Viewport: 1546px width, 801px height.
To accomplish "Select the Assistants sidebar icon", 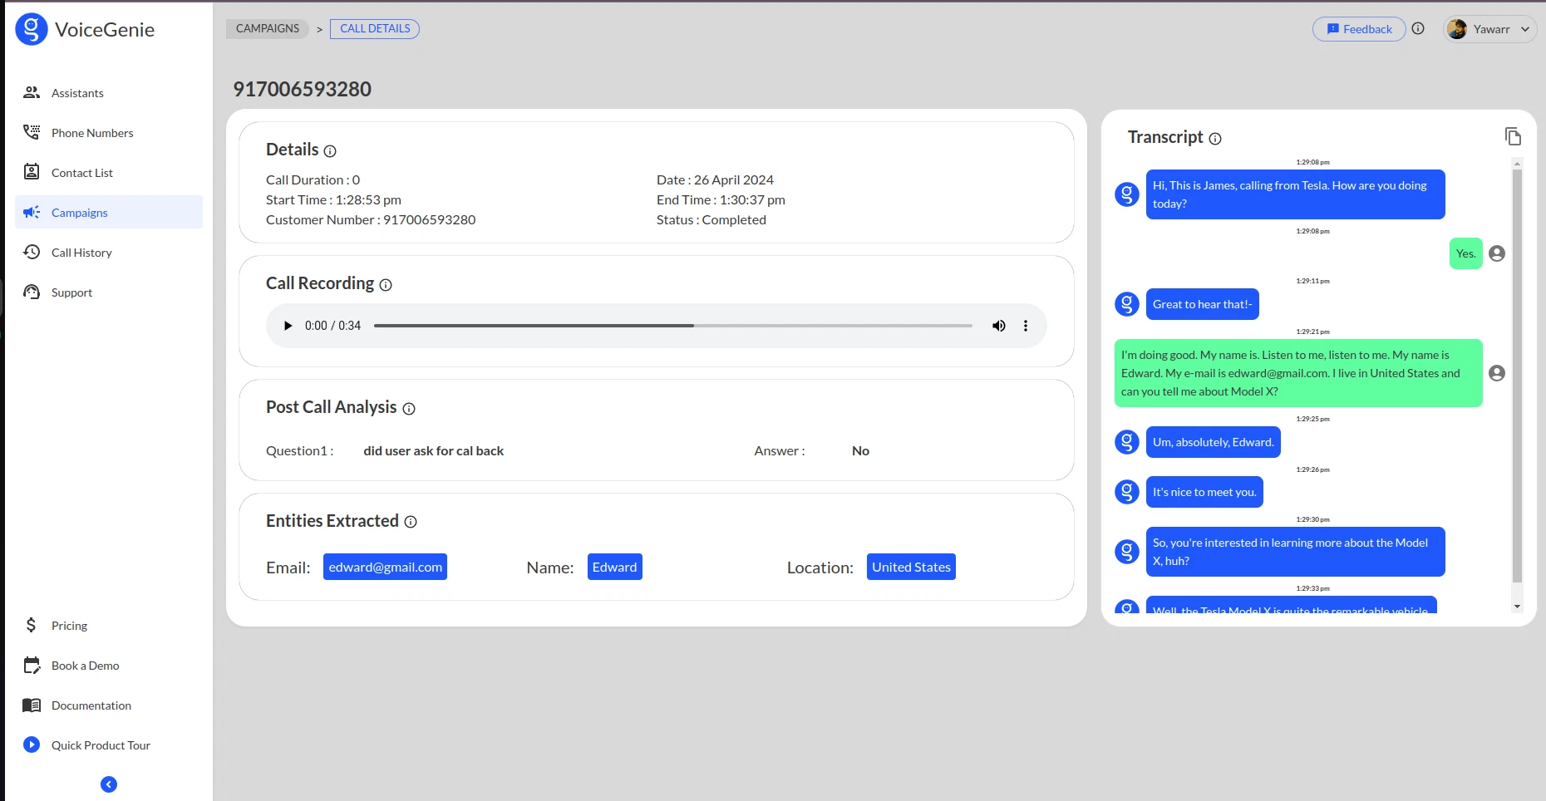I will [32, 92].
